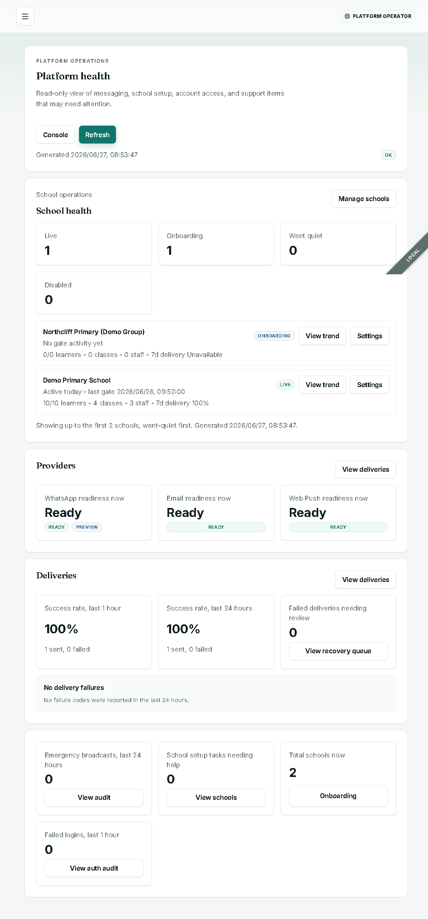
Task: Click '10/10 learners - 4 classes' details line
Action: point(126,403)
